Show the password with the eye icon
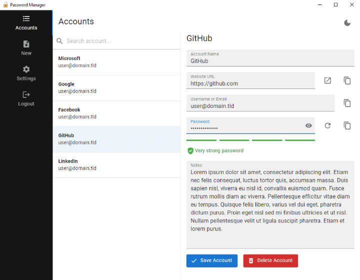This screenshot has height=280, width=360. point(308,125)
